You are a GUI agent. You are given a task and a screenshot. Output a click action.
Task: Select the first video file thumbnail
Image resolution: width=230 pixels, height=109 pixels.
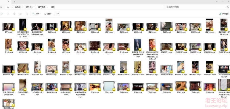[x=8, y=27]
